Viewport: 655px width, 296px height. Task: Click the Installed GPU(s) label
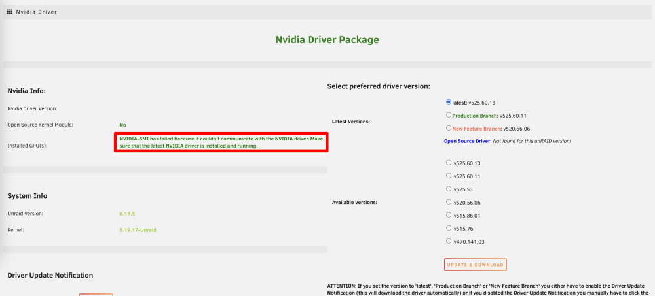27,146
